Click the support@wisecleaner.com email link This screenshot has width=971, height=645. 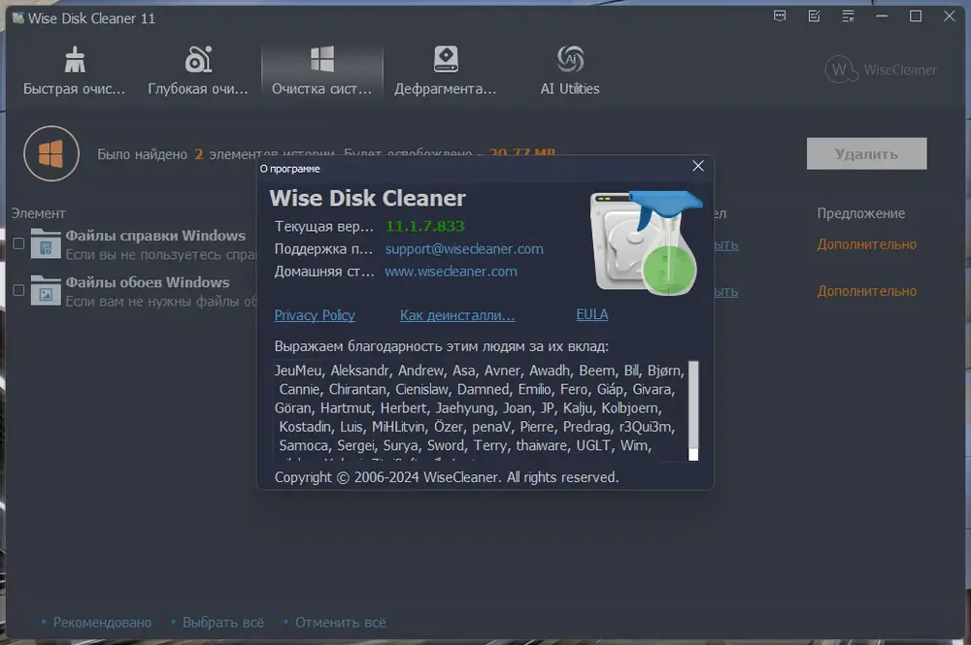[464, 249]
